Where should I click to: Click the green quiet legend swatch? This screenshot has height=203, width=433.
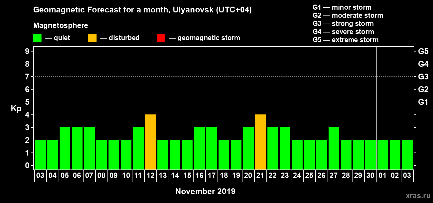[x=37, y=38]
